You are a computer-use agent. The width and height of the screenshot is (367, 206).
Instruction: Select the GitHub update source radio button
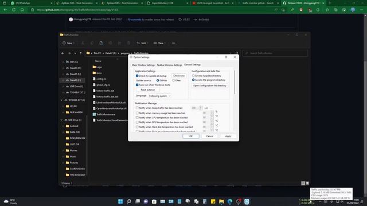click(x=158, y=80)
